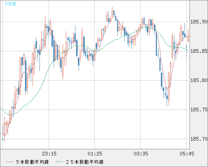The image size is (208, 167).
Task: Click the 5本移動平均線 legend label
Action: pos(33,162)
